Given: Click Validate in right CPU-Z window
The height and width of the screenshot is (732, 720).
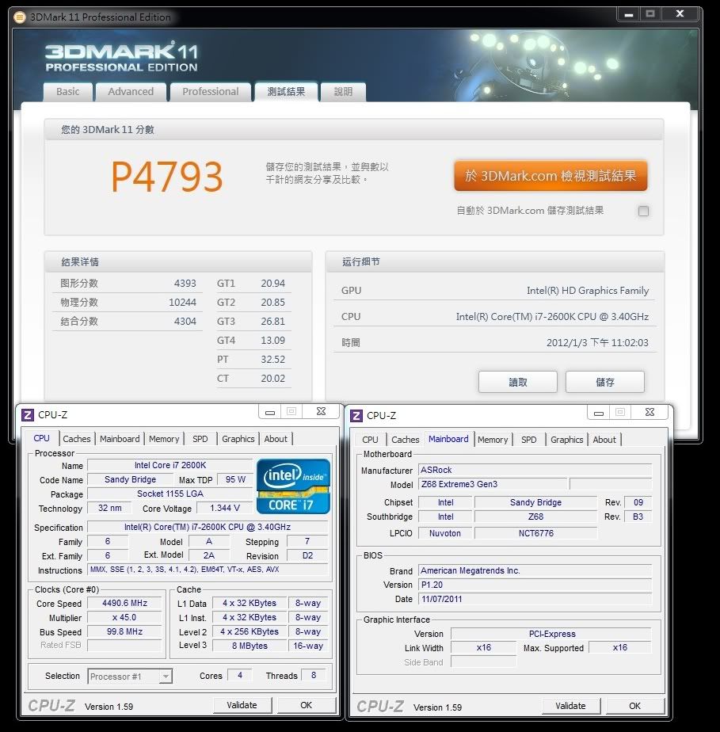Looking at the screenshot, I should point(570,707).
